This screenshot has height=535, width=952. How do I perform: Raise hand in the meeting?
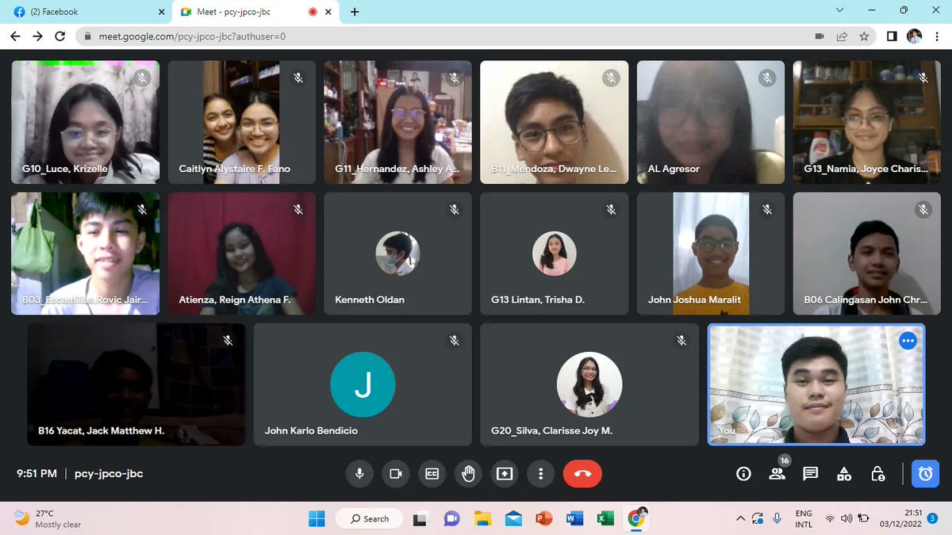coord(468,474)
